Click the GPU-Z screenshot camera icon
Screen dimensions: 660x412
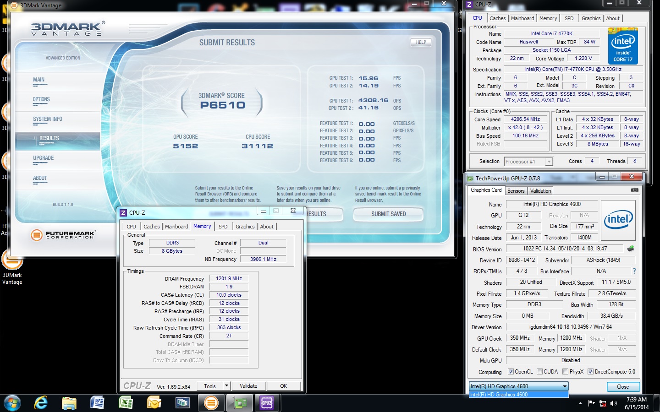(634, 190)
